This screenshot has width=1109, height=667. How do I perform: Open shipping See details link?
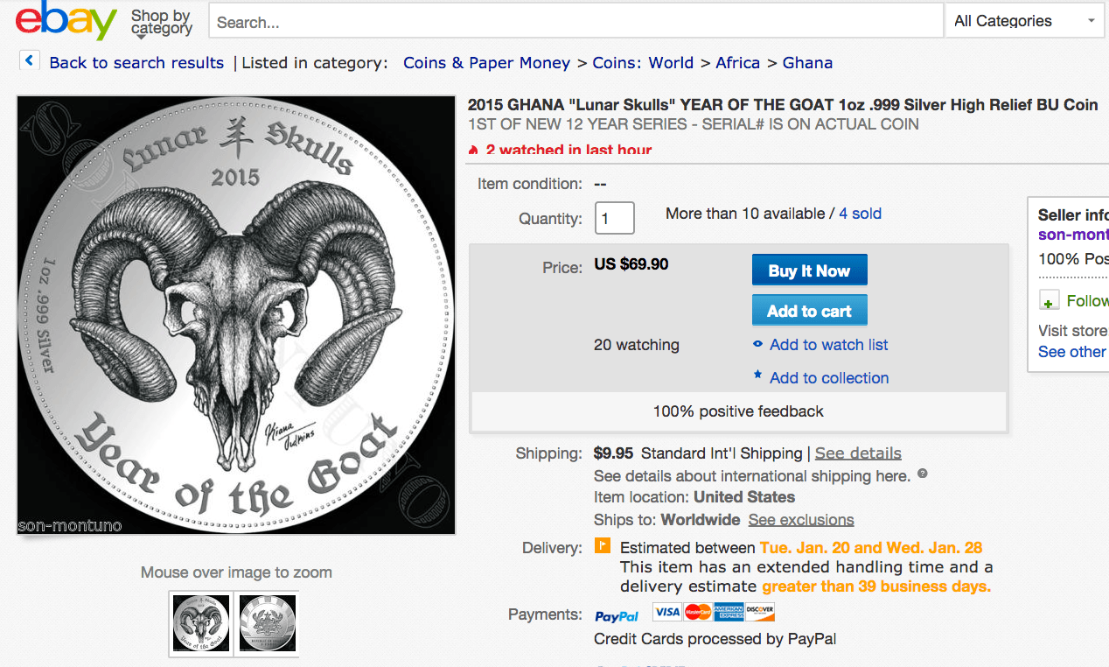click(x=858, y=453)
